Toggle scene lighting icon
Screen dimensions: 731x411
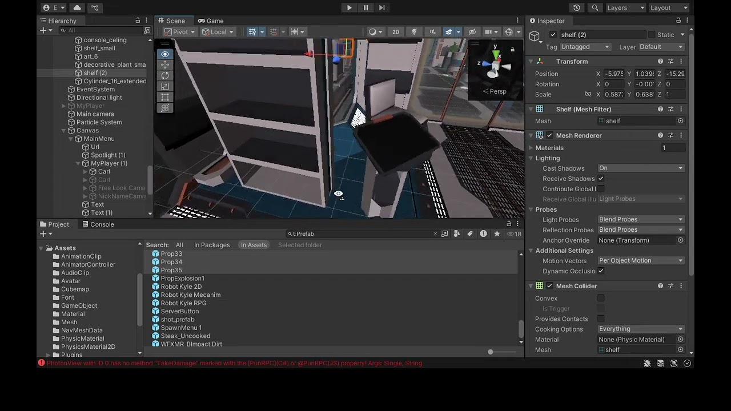[x=414, y=31]
